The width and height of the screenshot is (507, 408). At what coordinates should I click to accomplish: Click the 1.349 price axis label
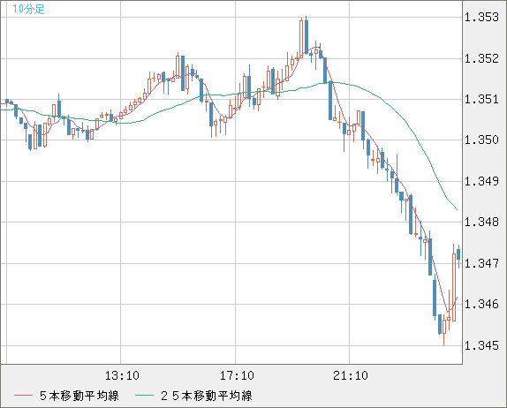point(481,181)
